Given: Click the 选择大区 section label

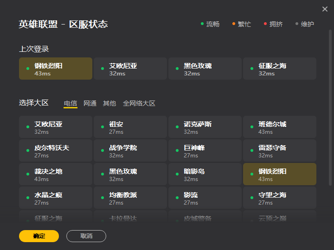Looking at the screenshot, I should (34, 103).
